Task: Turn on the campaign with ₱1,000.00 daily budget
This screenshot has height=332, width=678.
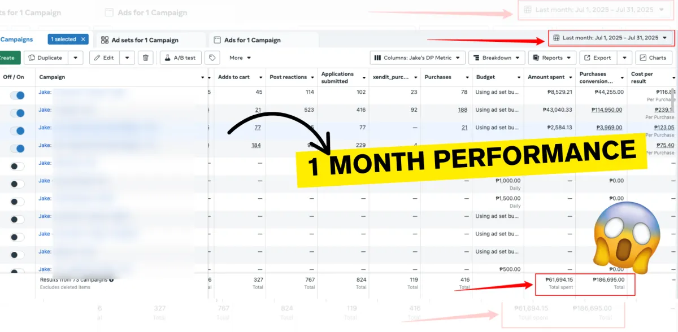Action: (x=18, y=184)
